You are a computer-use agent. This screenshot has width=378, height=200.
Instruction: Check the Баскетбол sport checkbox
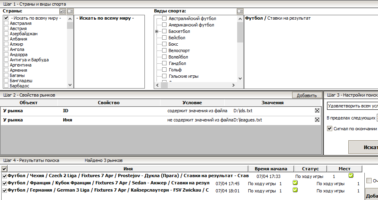pos(164,31)
